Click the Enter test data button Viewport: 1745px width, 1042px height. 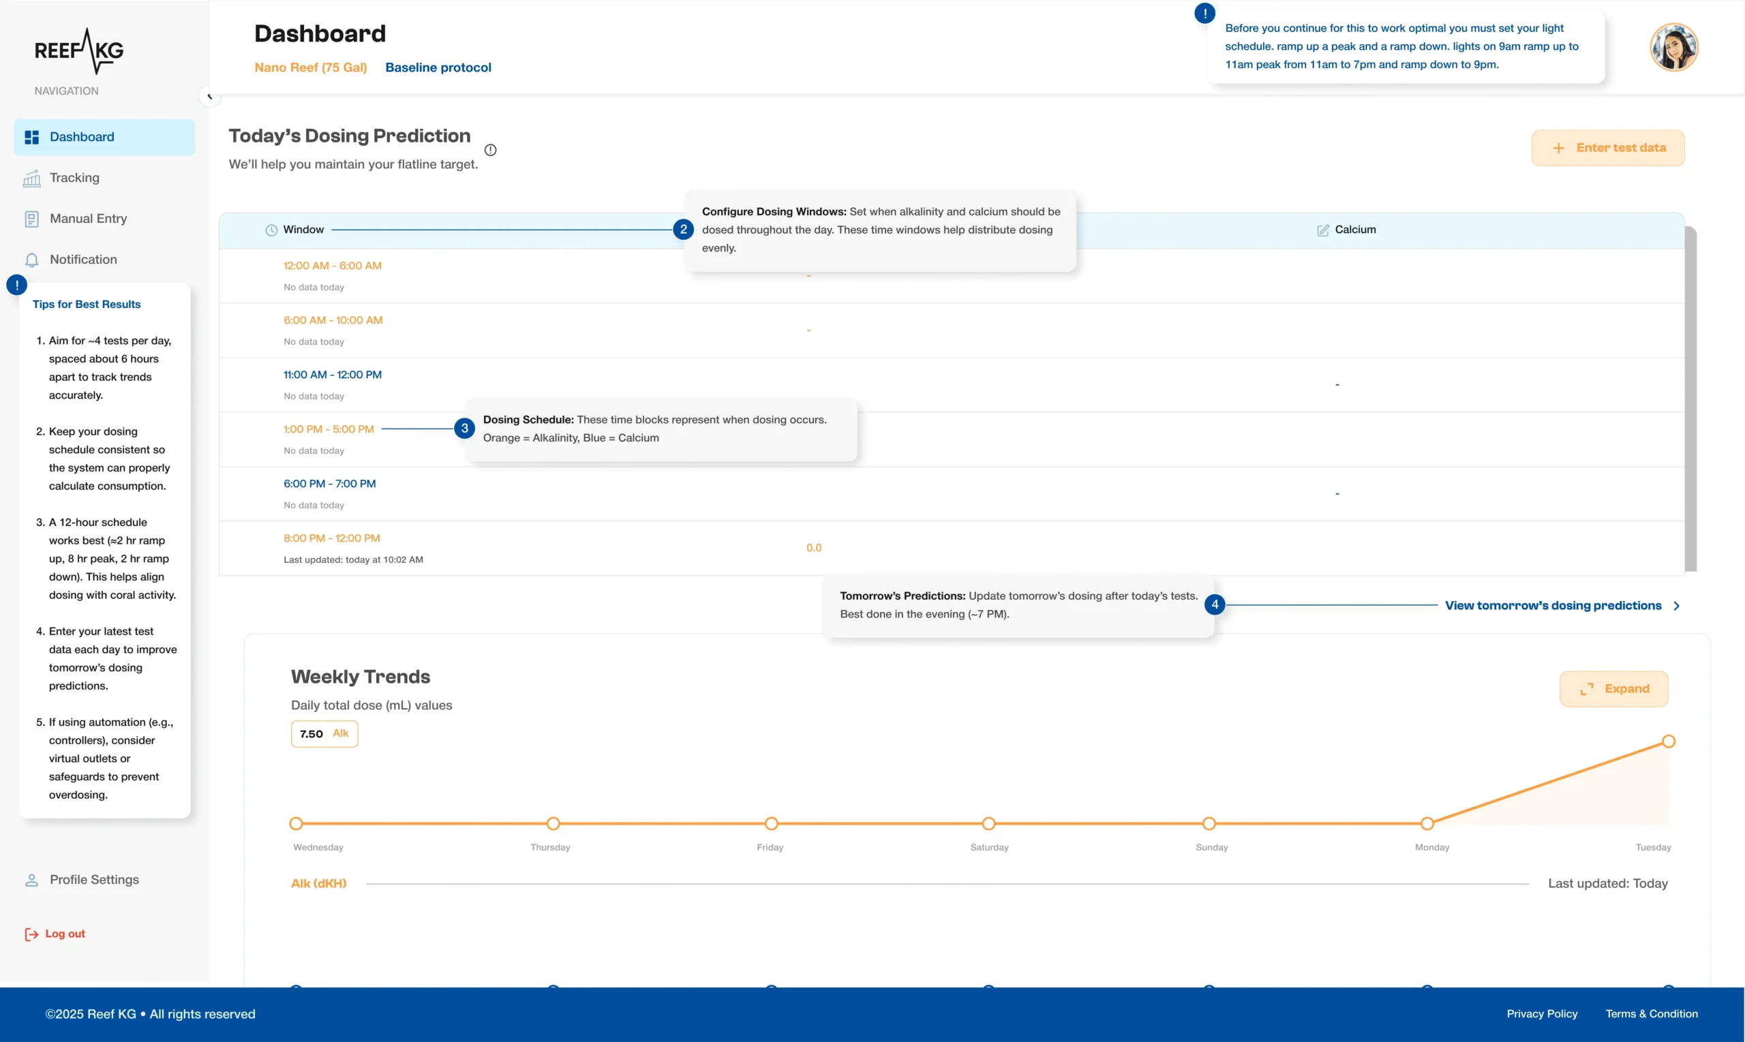(1608, 148)
